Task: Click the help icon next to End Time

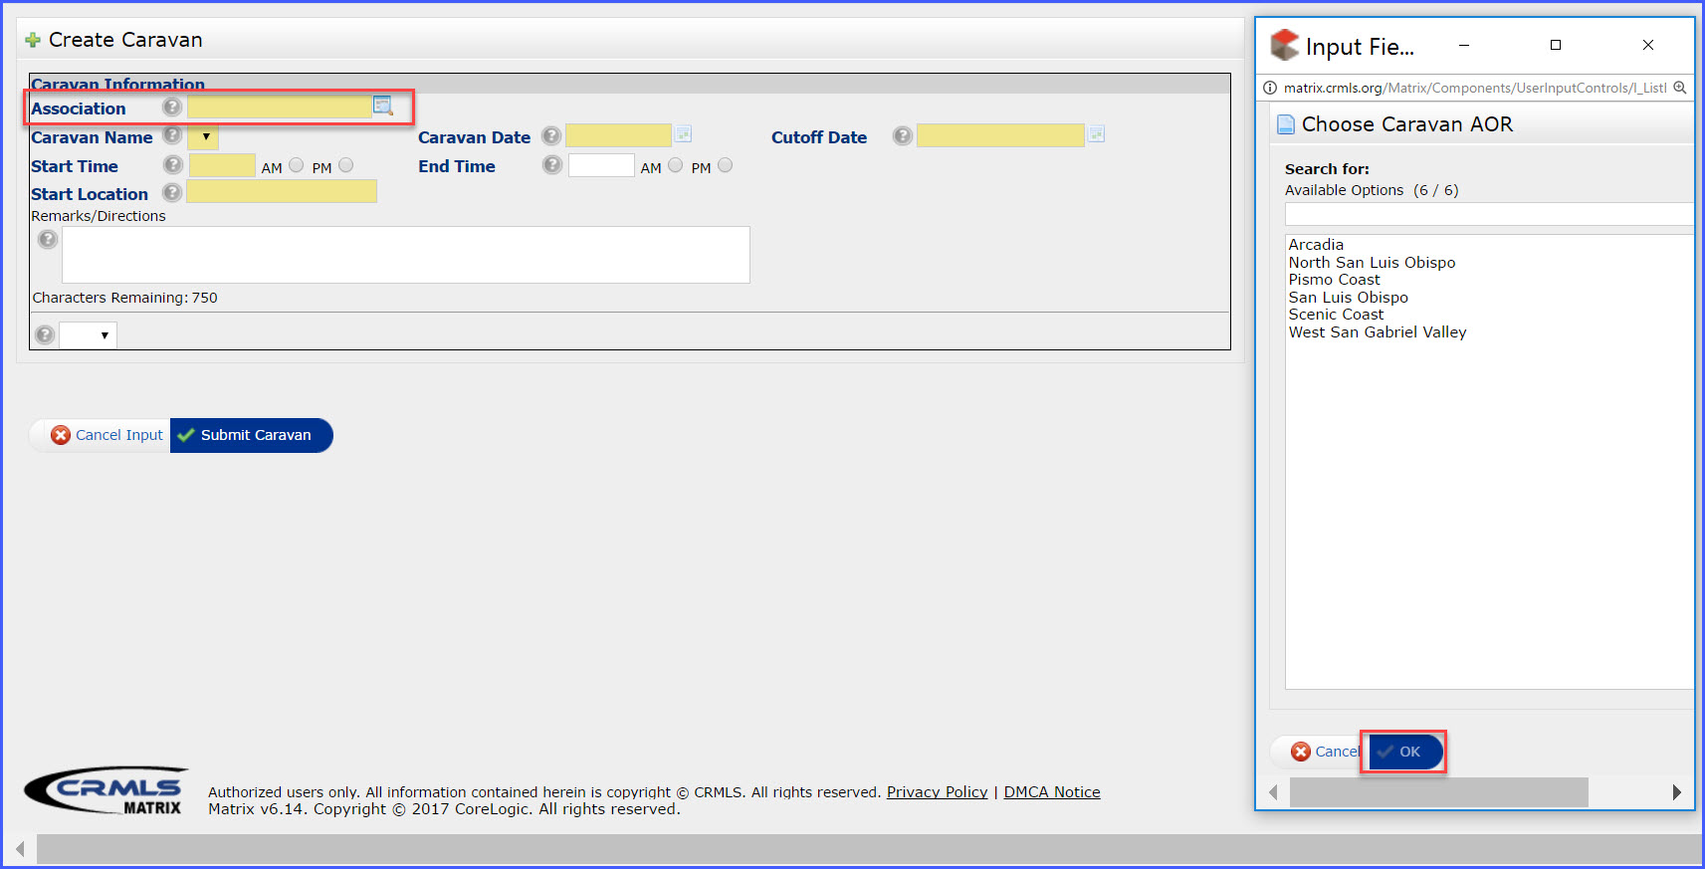Action: (552, 165)
